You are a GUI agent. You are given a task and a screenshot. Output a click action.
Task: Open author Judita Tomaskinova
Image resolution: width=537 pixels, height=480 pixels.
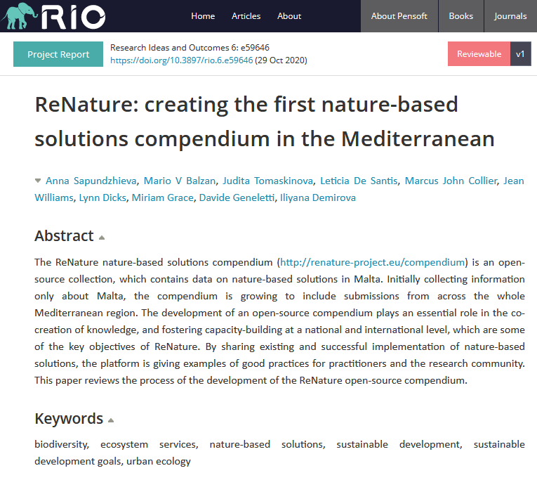click(268, 181)
